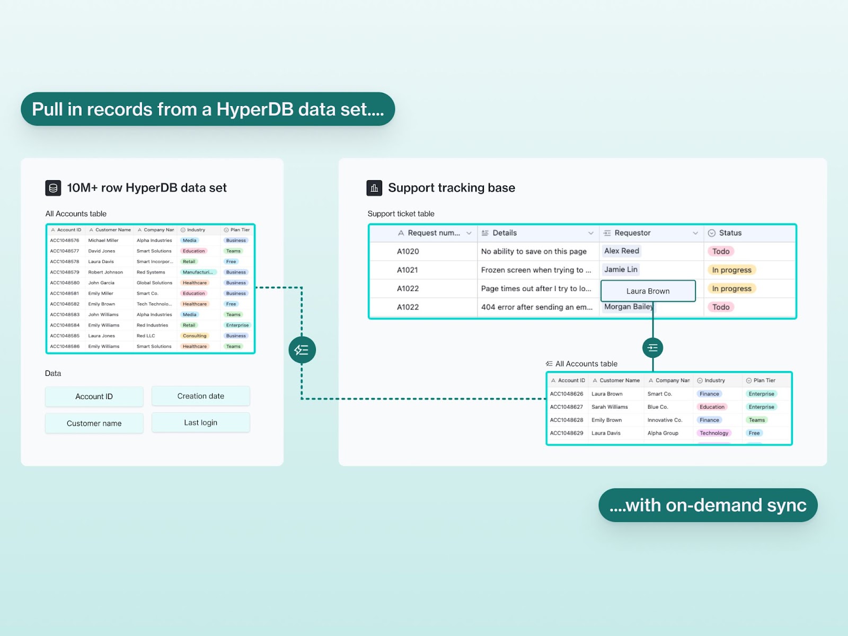Click In progress status in Page times out row
Viewport: 848px width, 636px height.
tap(731, 288)
